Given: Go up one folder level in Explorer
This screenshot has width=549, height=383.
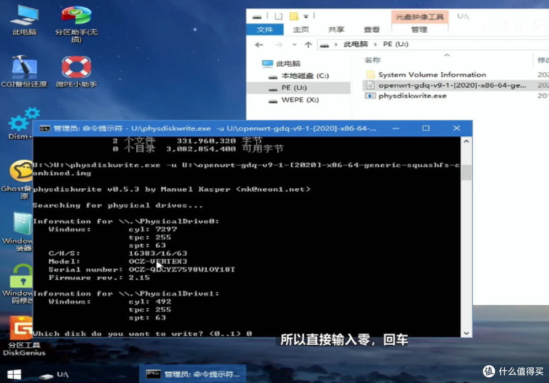Looking at the screenshot, I should point(308,45).
